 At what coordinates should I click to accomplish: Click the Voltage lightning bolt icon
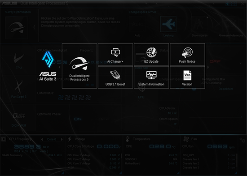(70, 139)
